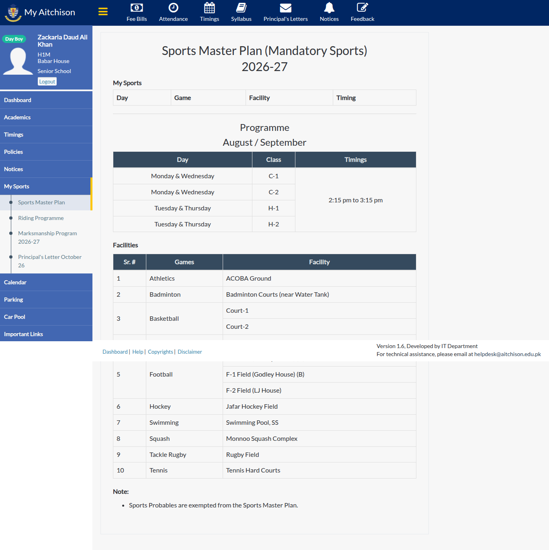Click the Help footer link
This screenshot has height=550, width=549.
[x=137, y=352]
